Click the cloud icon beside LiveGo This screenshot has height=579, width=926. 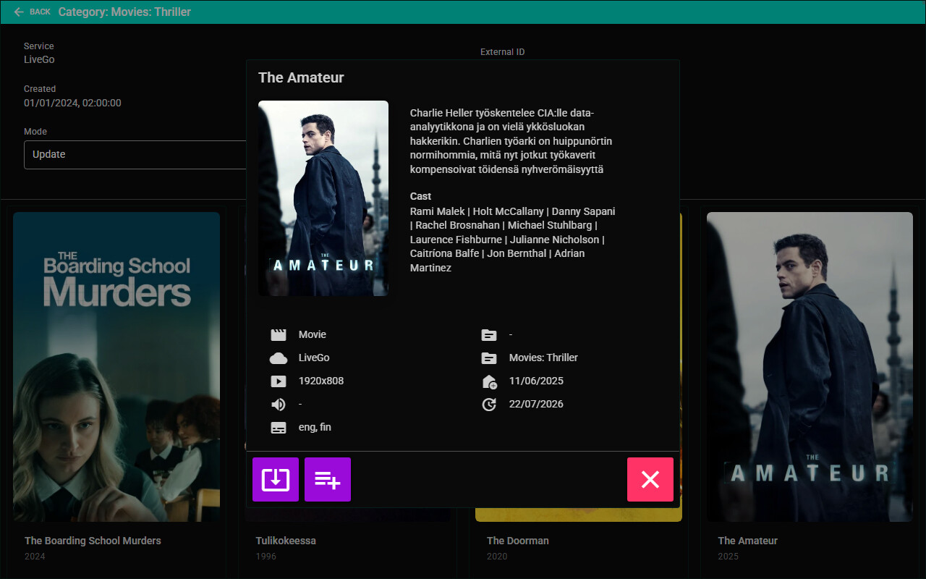pyautogui.click(x=279, y=358)
